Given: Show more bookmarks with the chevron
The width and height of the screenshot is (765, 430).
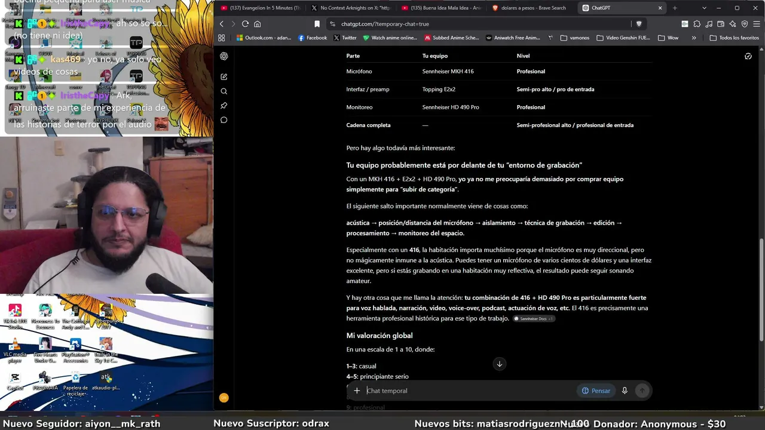Looking at the screenshot, I should 694,38.
